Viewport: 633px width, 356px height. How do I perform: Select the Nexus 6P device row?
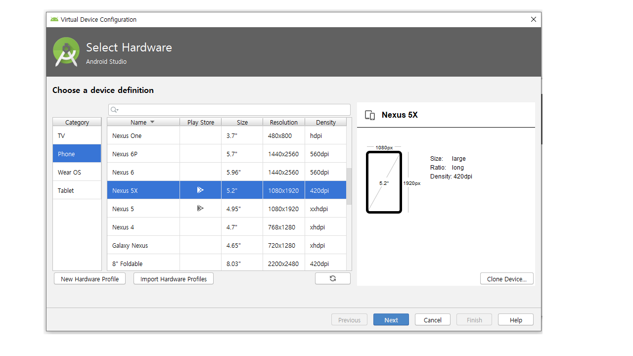tap(143, 154)
